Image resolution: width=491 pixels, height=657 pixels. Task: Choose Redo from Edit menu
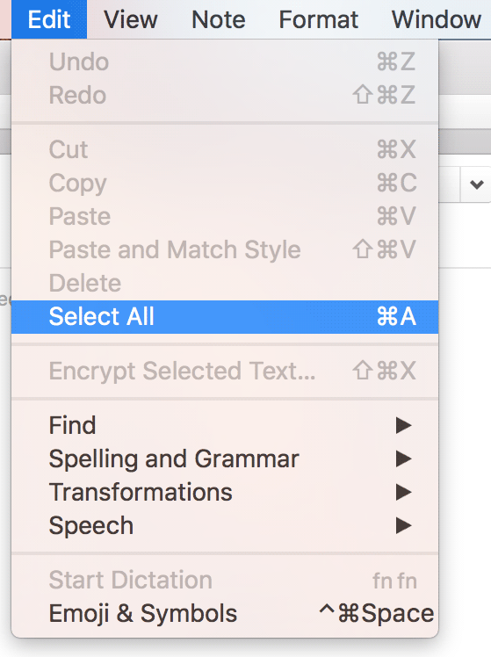tap(225, 95)
